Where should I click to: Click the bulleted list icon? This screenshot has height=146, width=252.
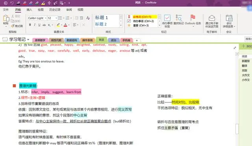coord(60,18)
